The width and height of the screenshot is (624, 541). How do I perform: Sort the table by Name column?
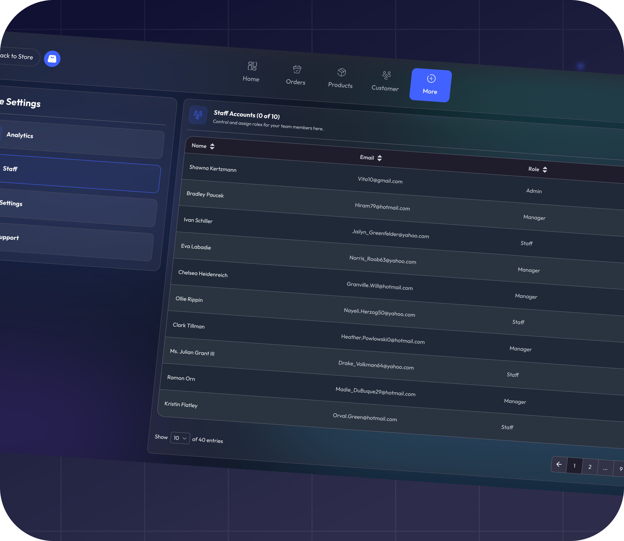coord(203,146)
